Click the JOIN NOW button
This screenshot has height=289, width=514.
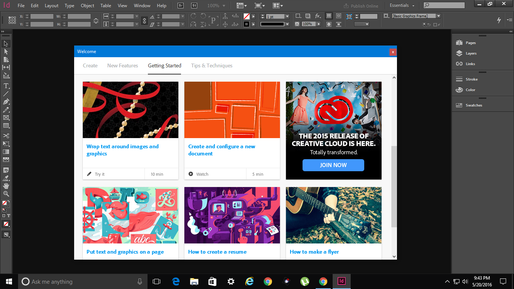(333, 165)
